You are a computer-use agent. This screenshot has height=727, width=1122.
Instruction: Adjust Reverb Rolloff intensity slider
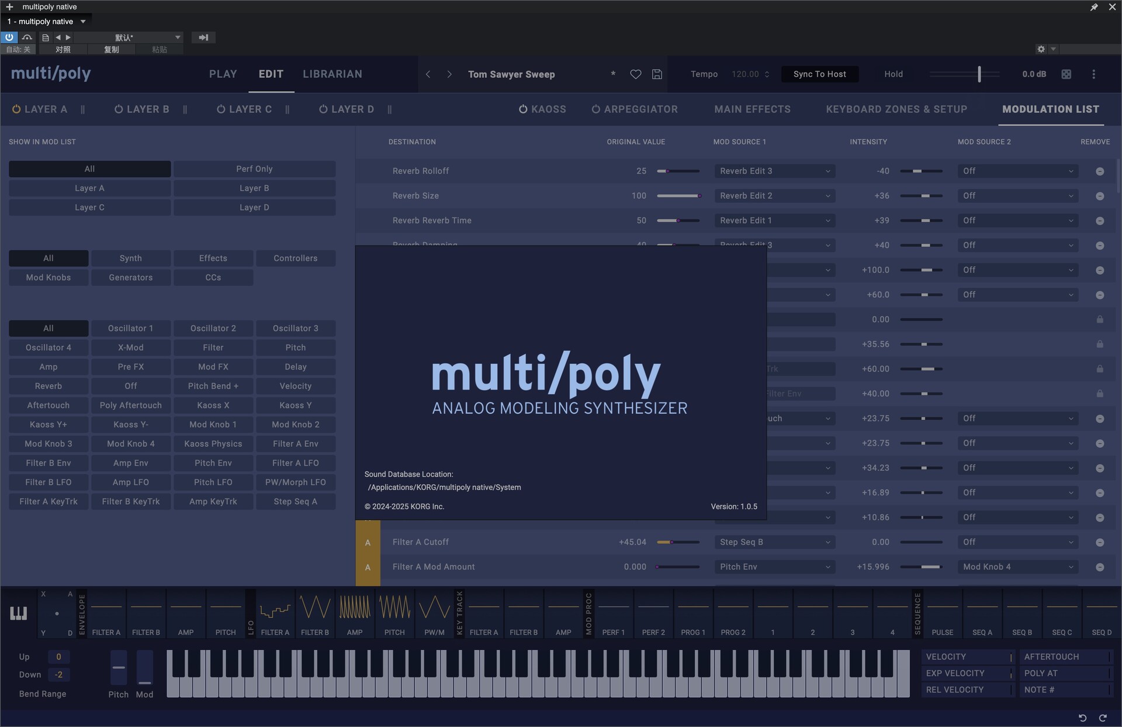pos(922,171)
